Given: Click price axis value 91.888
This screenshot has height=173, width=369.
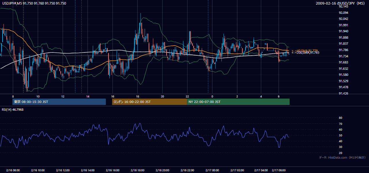Looking at the screenshot, I should coord(344,37).
